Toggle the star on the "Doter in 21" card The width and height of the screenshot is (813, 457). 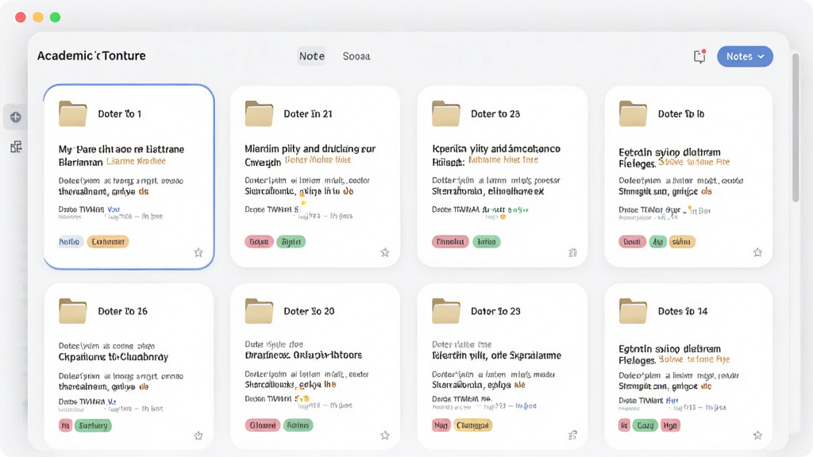click(385, 252)
